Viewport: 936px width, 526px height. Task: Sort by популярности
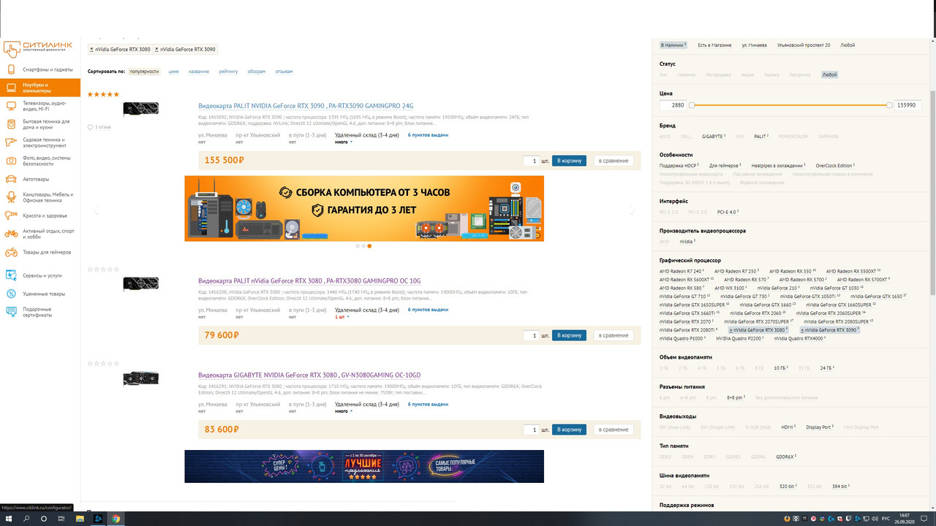[144, 72]
